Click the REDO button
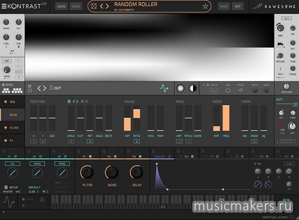Screen dimensions: 299x220 pos(76,7)
